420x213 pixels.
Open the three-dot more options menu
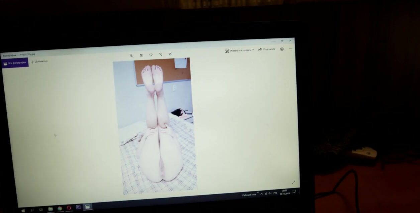[291, 48]
